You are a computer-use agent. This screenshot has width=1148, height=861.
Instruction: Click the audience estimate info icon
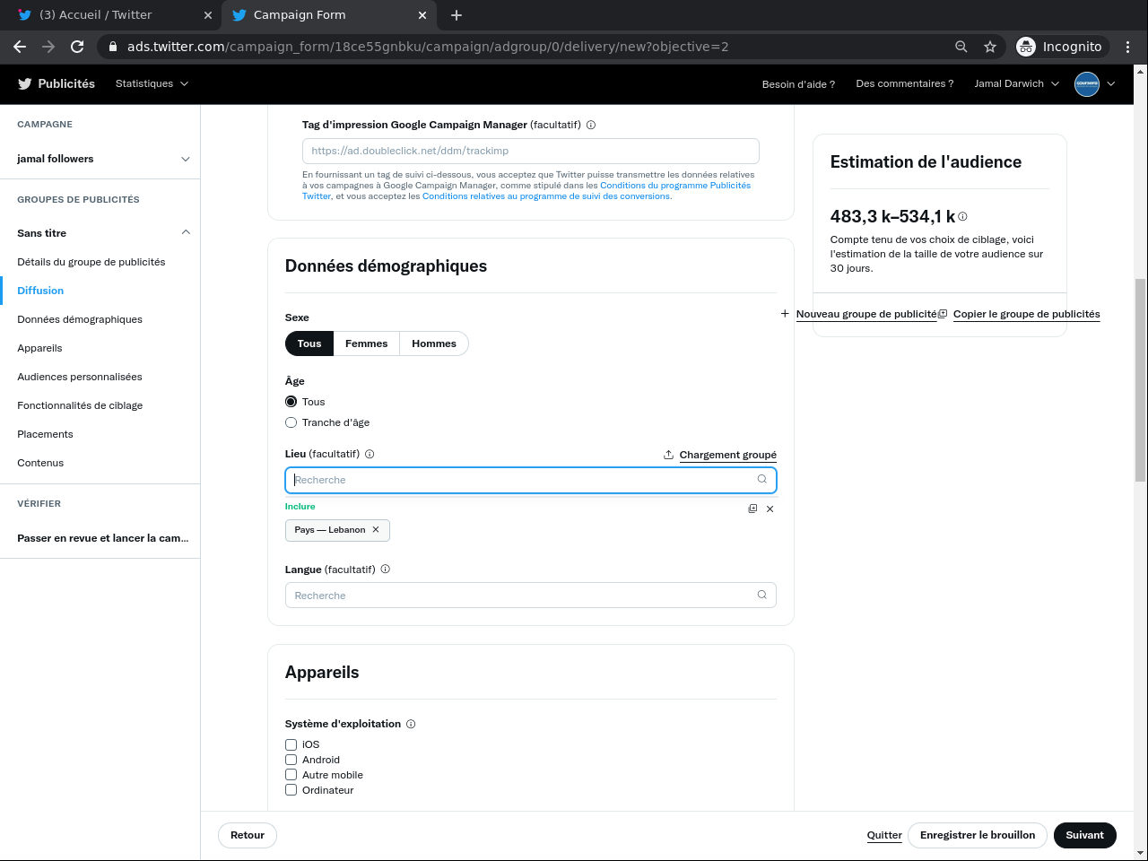[963, 217]
